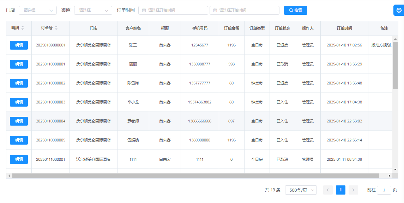
Task: Click sort arrows beside 订单号 header
Action: pos(56,28)
